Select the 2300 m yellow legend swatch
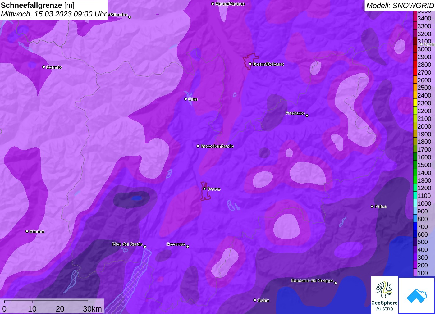The width and height of the screenshot is (435, 314). coord(415,103)
